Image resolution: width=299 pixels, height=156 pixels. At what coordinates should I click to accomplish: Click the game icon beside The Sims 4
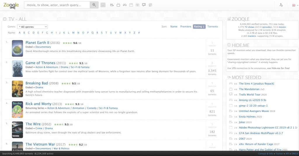tap(231, 84)
